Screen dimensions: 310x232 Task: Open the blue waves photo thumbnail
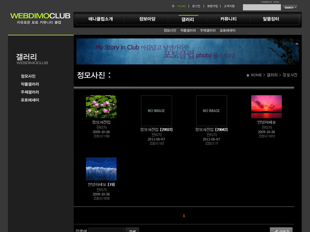click(101, 169)
